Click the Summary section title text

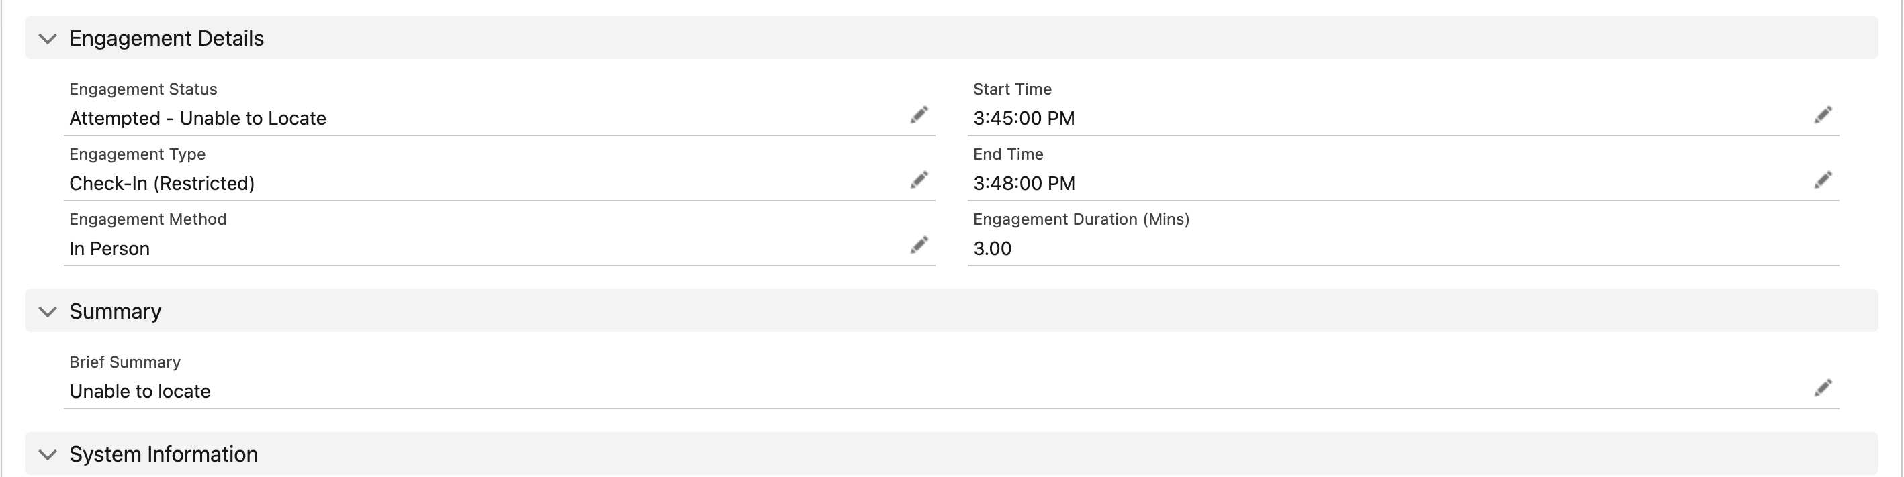pyautogui.click(x=116, y=311)
